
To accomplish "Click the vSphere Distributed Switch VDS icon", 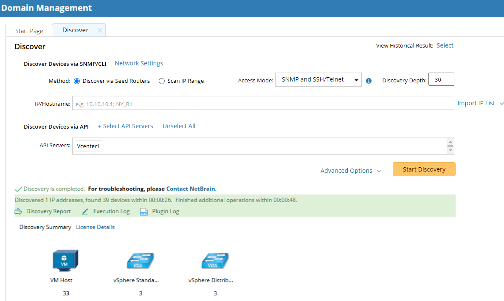I will (215, 261).
